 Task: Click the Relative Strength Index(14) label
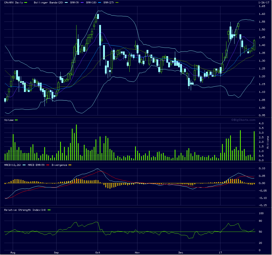pyautogui.click(x=25, y=210)
